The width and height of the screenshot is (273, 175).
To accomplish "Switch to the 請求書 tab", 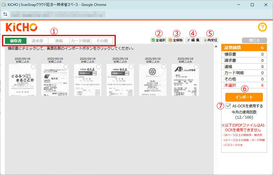I will click(x=37, y=41).
